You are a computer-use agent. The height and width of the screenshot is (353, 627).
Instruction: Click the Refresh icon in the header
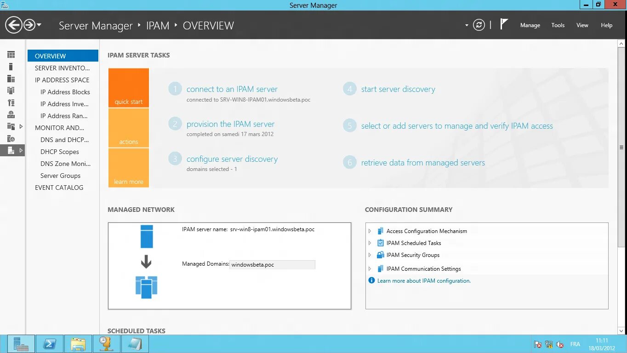pos(479,25)
